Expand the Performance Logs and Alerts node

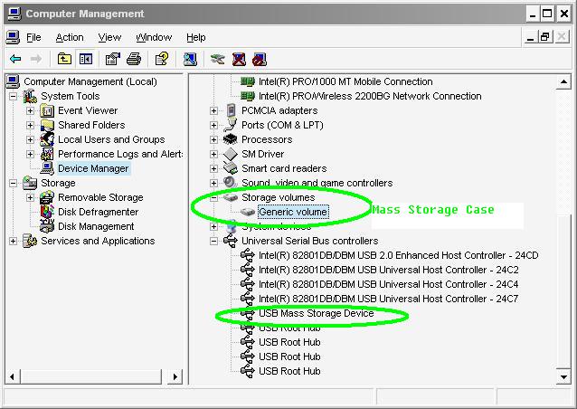click(x=30, y=154)
